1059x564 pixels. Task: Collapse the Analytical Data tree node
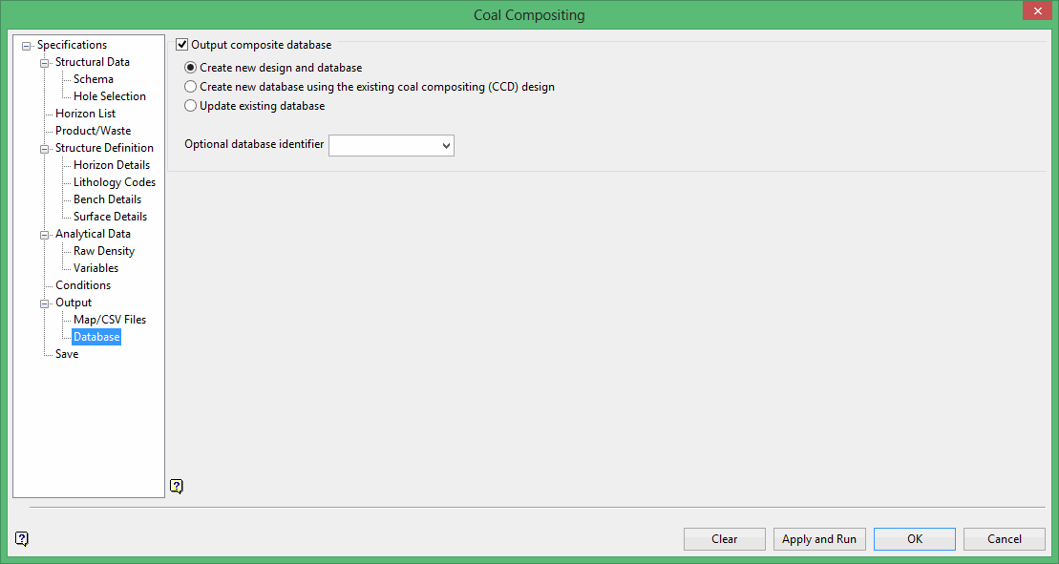(x=45, y=235)
